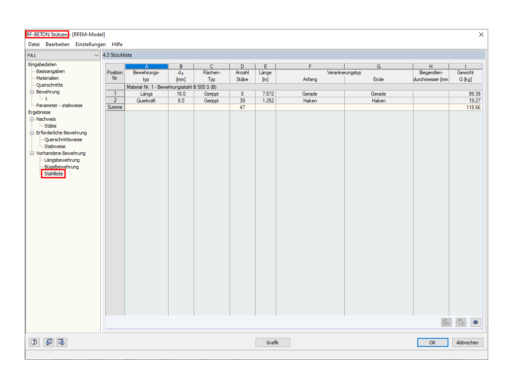This screenshot has height=384, width=512.
Task: Open the help icon button
Action: (34, 342)
